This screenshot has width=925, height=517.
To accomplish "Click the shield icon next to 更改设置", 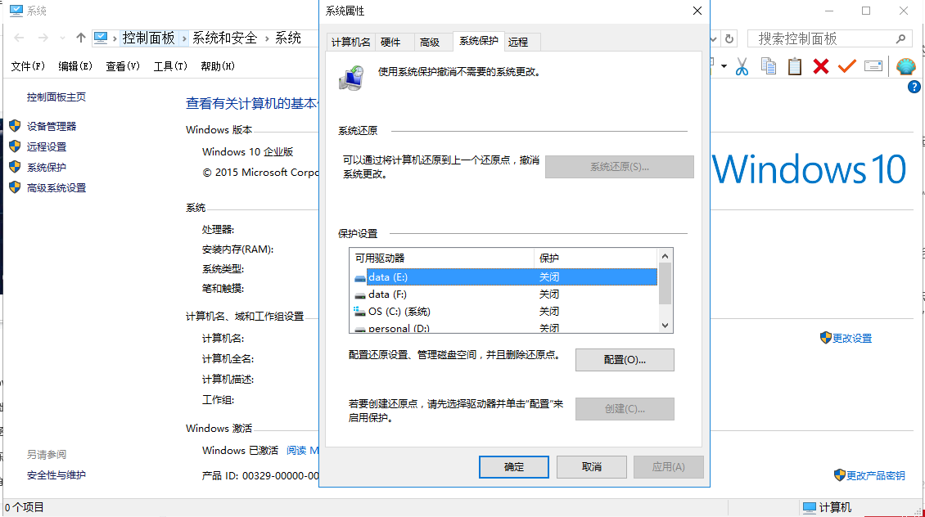I will 826,338.
